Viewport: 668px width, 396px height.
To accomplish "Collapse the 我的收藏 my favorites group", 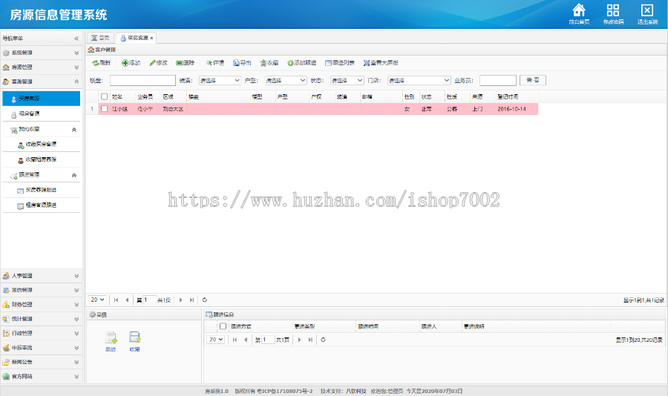I will [x=73, y=130].
